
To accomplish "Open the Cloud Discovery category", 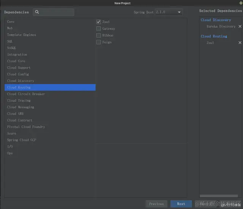I will [x=50, y=81].
